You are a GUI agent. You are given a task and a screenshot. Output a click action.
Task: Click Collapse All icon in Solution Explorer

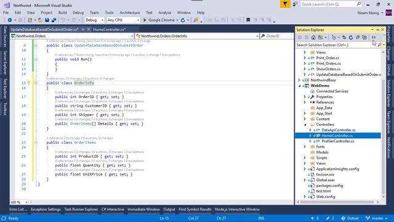point(358,37)
